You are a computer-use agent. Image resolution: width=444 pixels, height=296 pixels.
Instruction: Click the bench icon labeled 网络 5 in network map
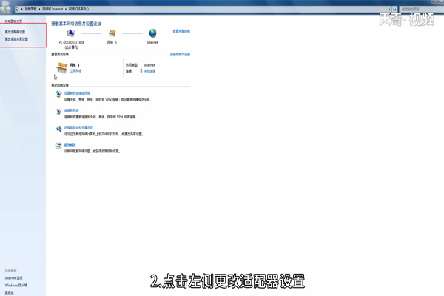[112, 33]
